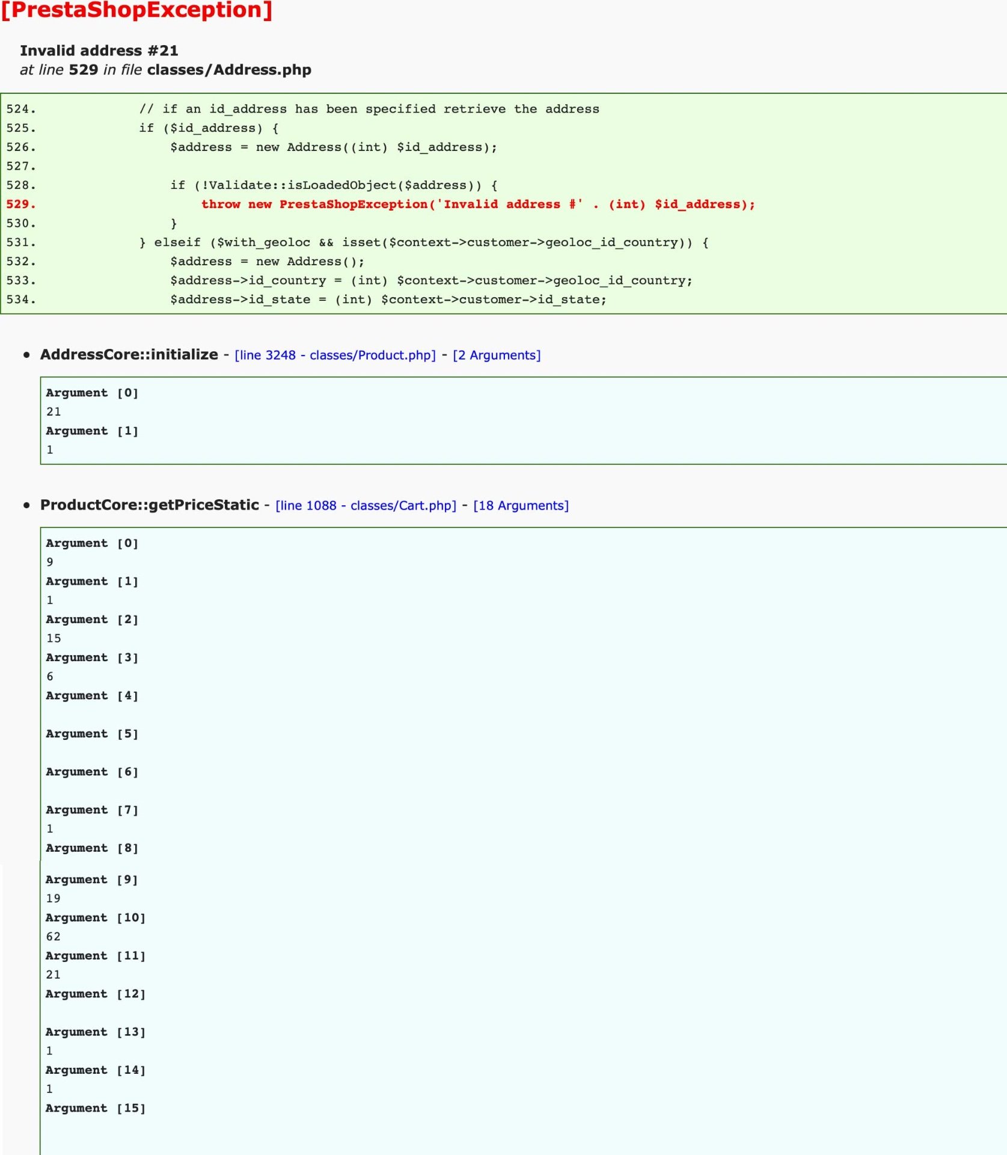Click Argument [9] label in getPriceStatic list
The width and height of the screenshot is (1007, 1155).
pos(92,879)
